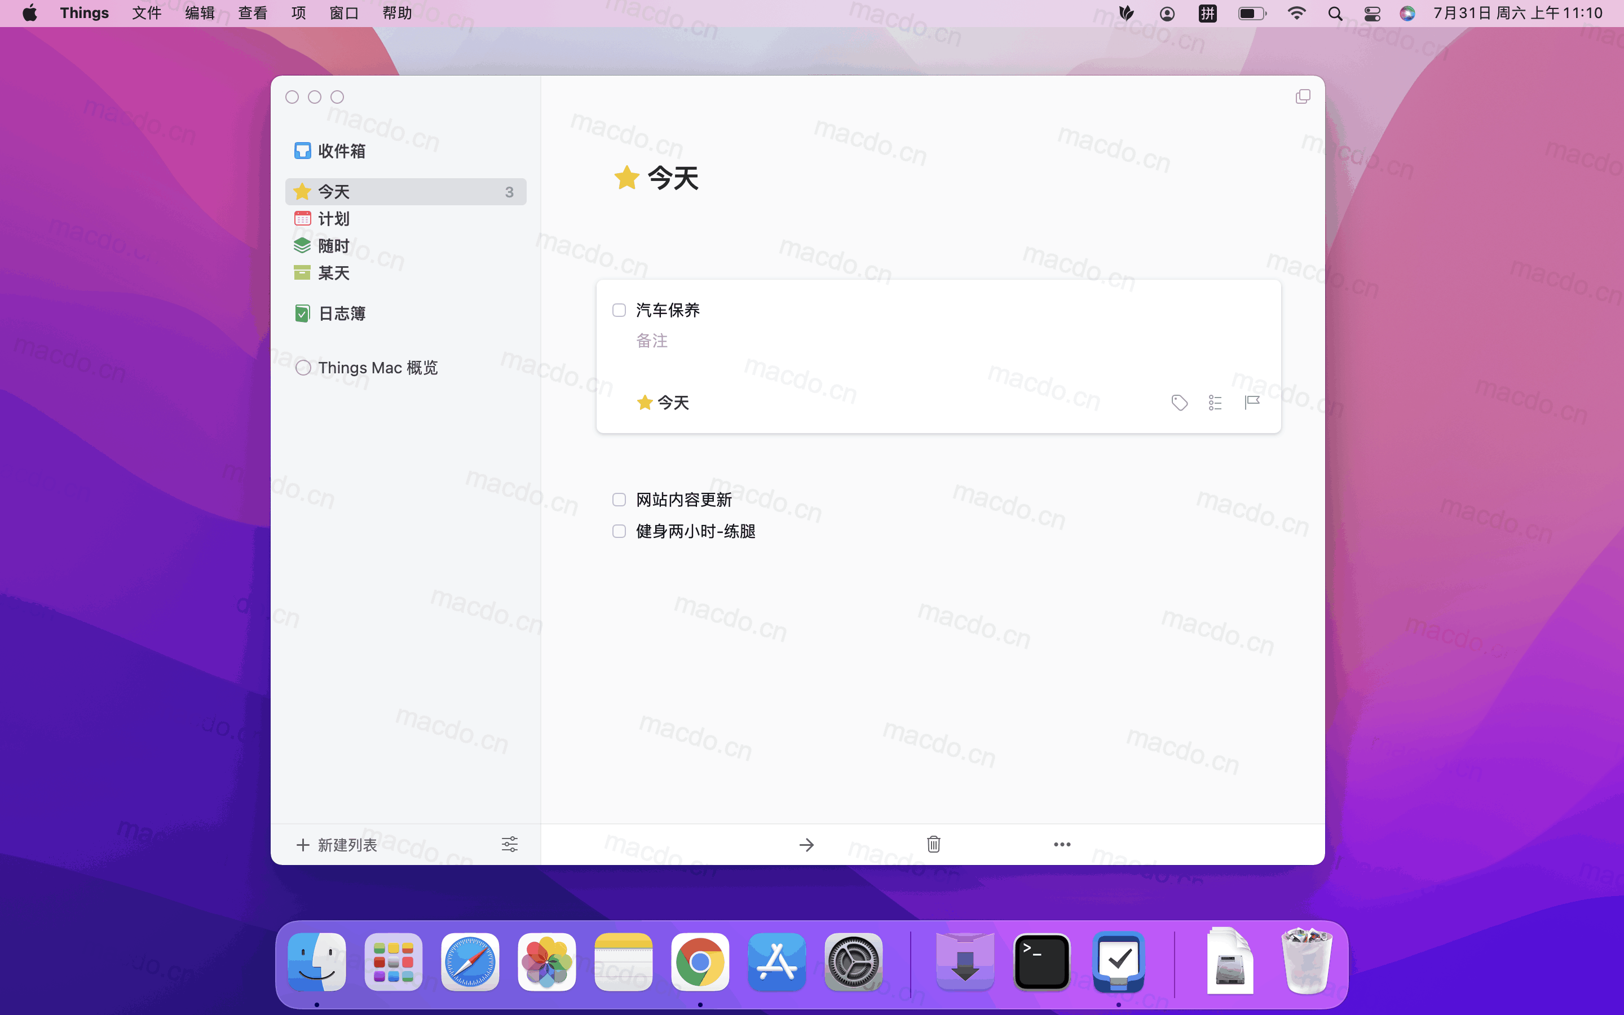Open the checklist icon in the task editor
The height and width of the screenshot is (1015, 1624).
[1215, 402]
